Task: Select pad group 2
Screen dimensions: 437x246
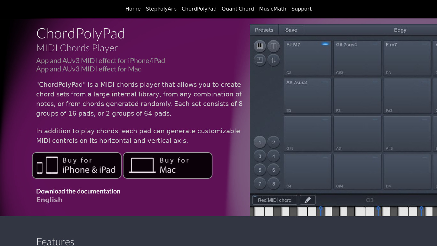Action: [x=274, y=142]
